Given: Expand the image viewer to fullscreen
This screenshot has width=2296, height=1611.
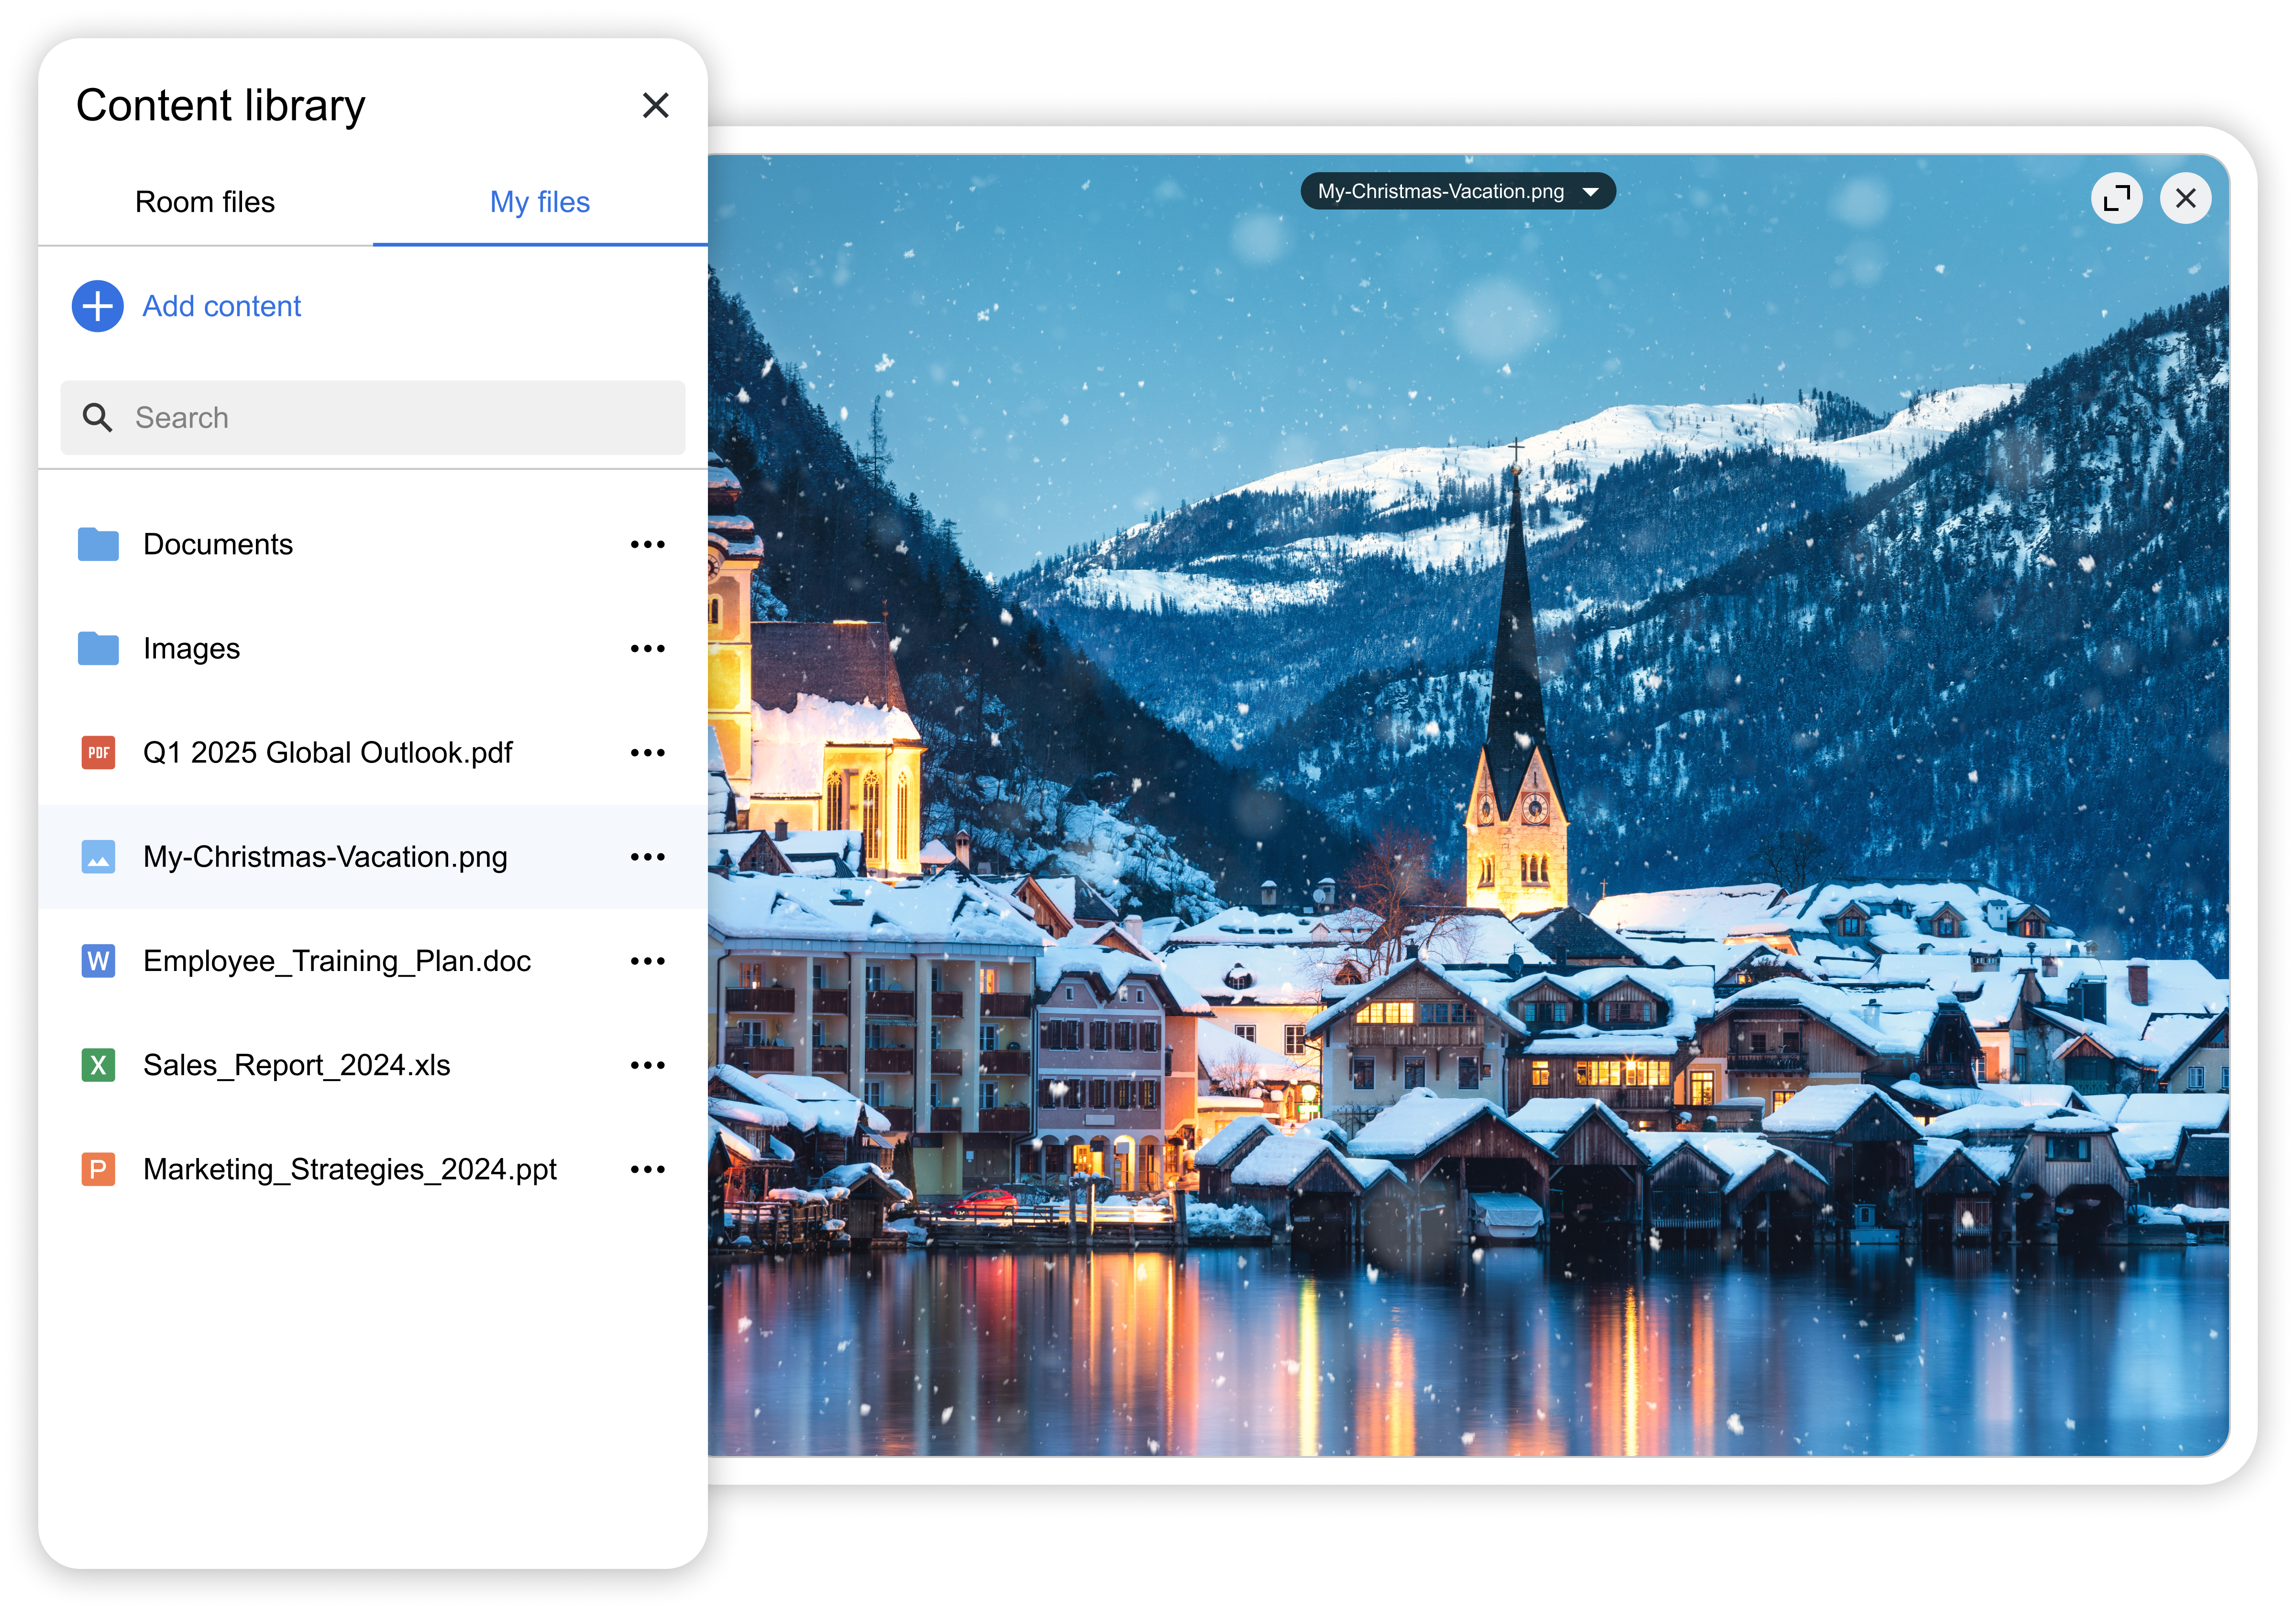Looking at the screenshot, I should click(2116, 199).
